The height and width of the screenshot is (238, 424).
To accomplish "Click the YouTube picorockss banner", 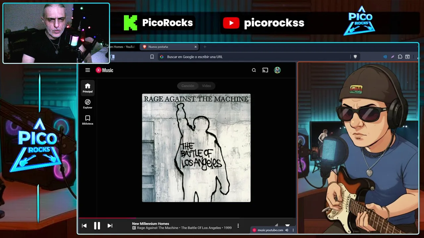I will pos(264,23).
